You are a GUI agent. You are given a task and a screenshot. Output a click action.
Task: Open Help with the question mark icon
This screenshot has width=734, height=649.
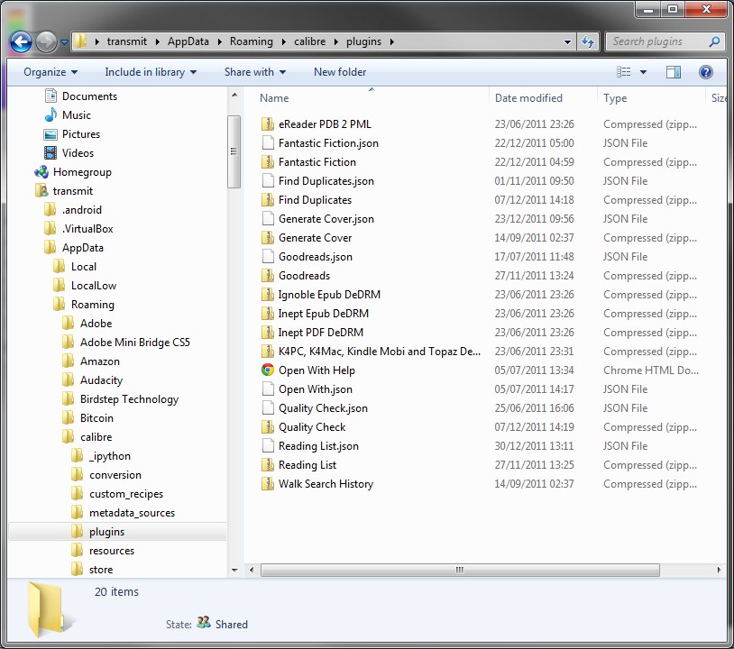[x=705, y=72]
